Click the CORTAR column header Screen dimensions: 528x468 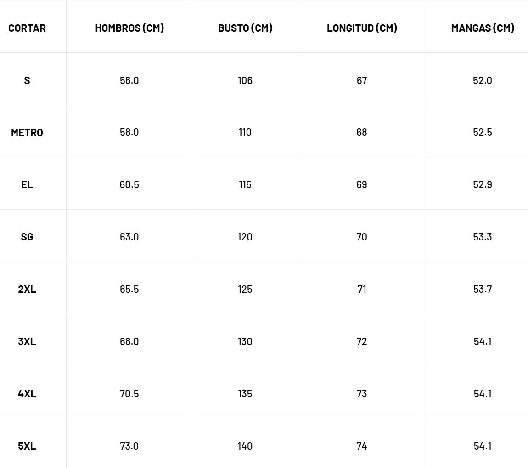point(27,28)
